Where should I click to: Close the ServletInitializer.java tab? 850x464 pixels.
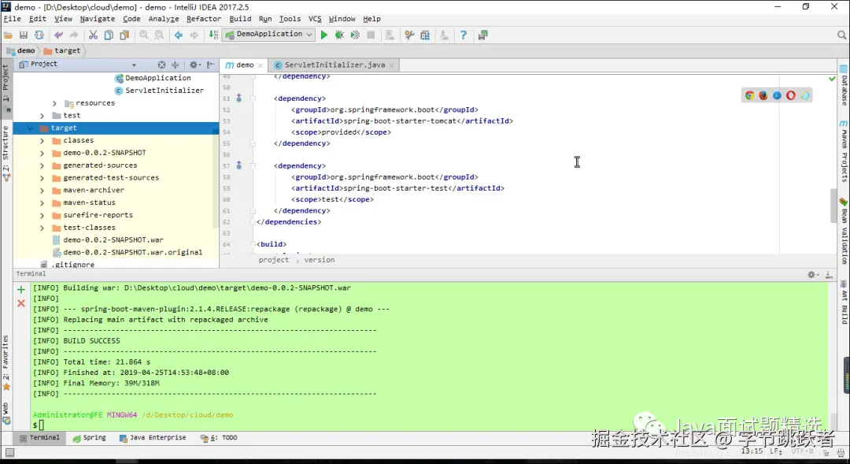[392, 65]
